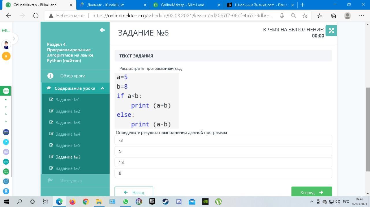Open Discord from the taskbar
Screen dimensions: 370x207
pos(179,202)
